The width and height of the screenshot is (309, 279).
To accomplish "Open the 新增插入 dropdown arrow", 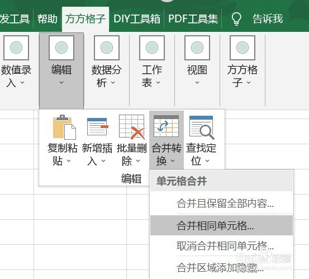I will click(x=103, y=161).
